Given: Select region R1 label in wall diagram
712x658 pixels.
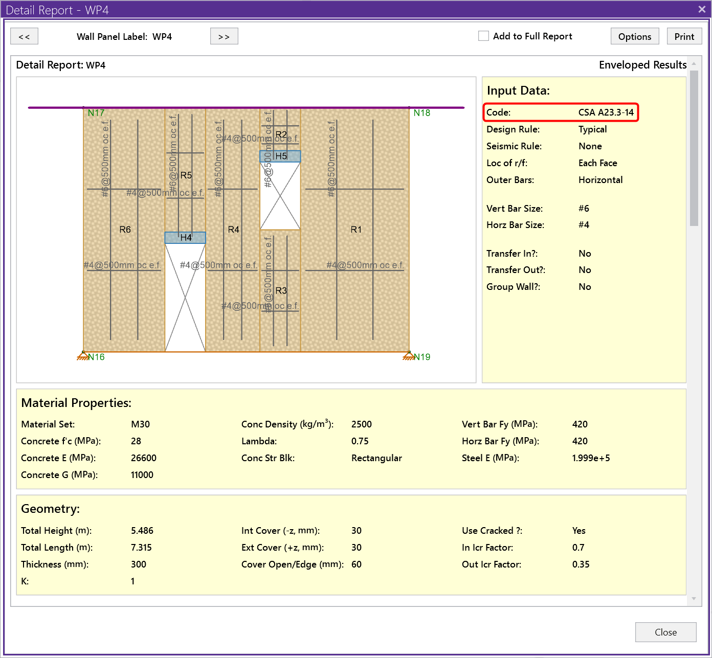Looking at the screenshot, I should (x=356, y=230).
